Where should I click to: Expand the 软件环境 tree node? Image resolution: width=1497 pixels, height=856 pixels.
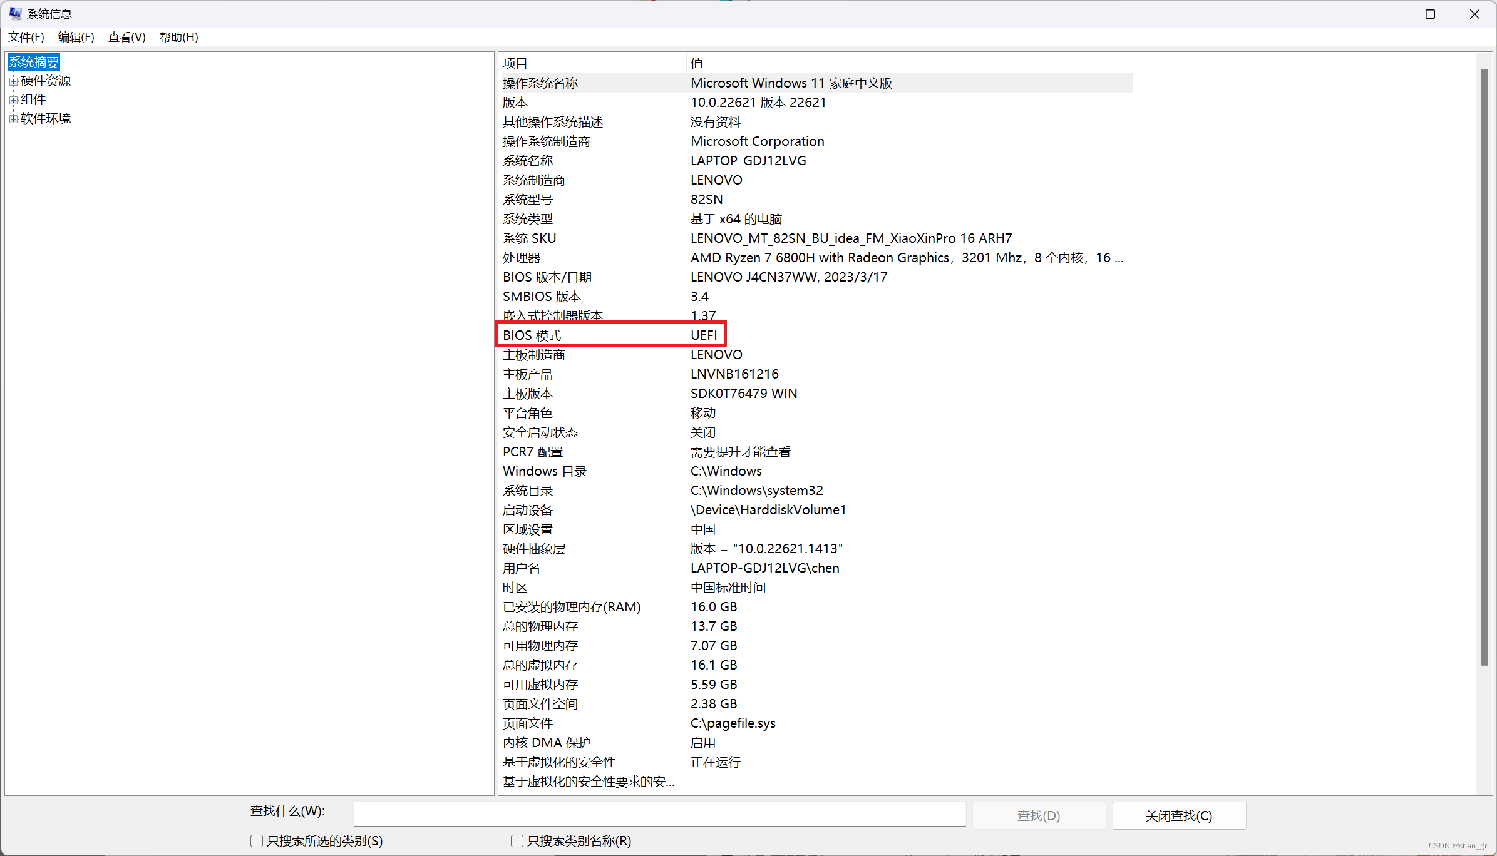pos(13,119)
